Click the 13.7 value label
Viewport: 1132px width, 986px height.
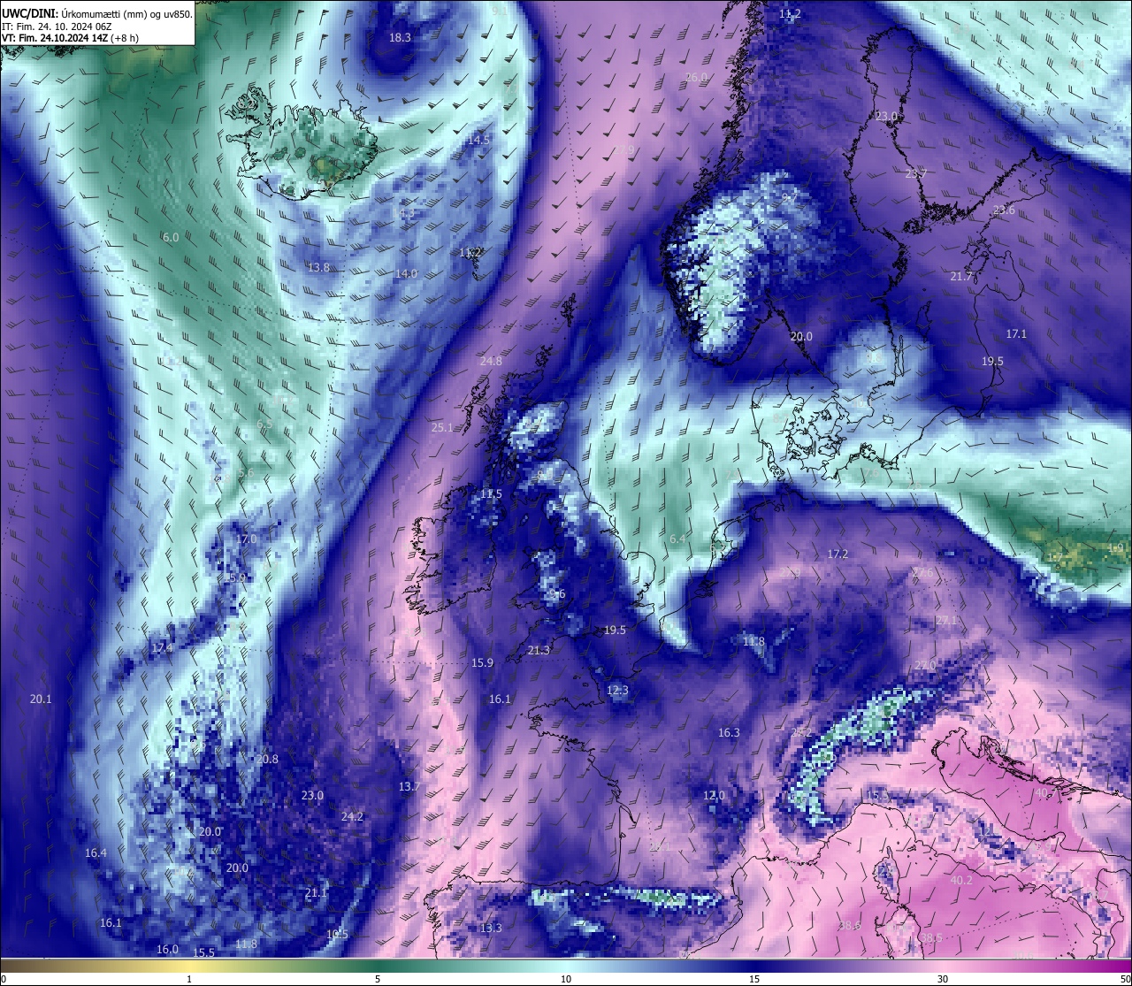click(x=409, y=786)
